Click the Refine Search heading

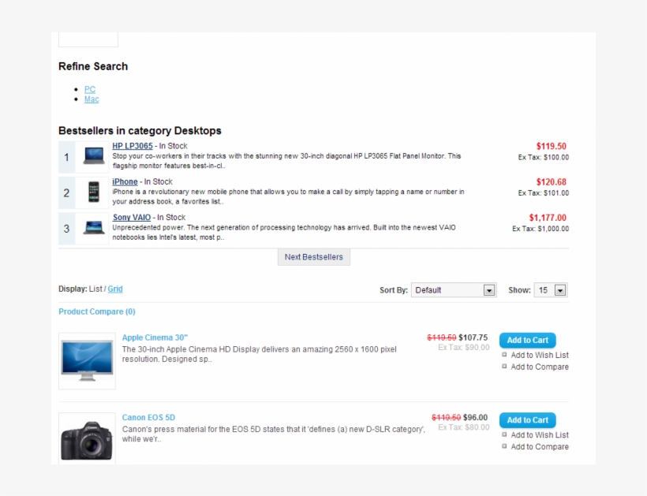pyautogui.click(x=93, y=66)
